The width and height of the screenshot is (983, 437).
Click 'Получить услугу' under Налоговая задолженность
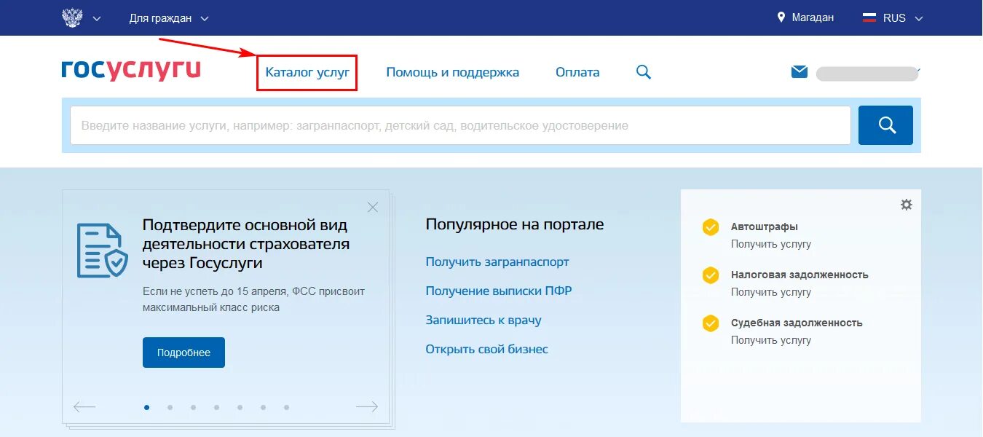[x=771, y=292]
